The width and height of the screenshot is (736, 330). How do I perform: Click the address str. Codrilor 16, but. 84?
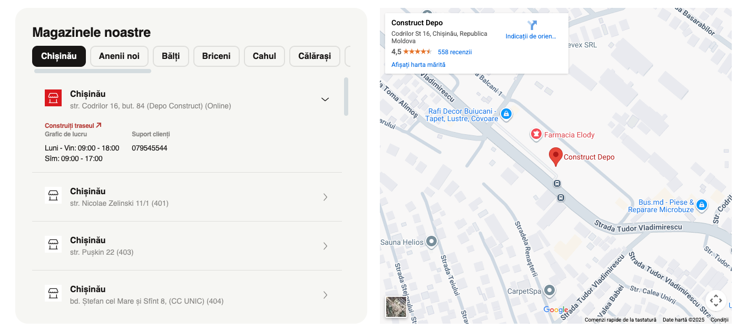[151, 106]
